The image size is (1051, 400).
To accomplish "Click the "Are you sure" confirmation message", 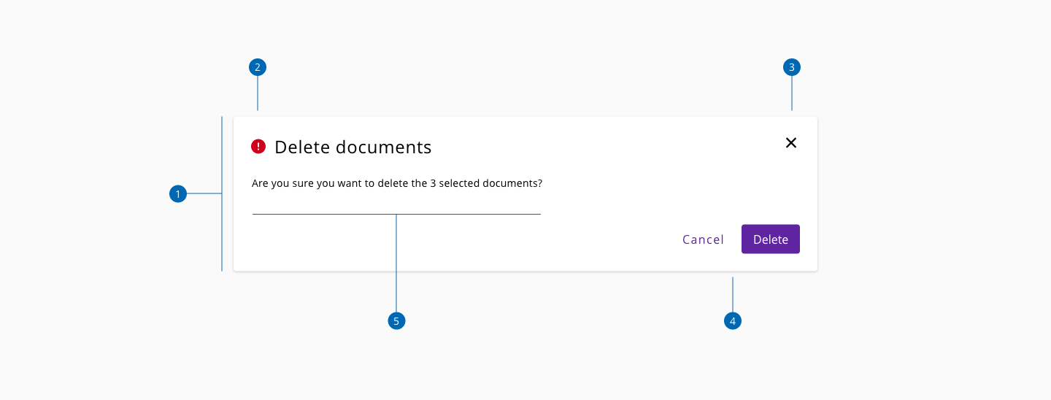I will 397,183.
